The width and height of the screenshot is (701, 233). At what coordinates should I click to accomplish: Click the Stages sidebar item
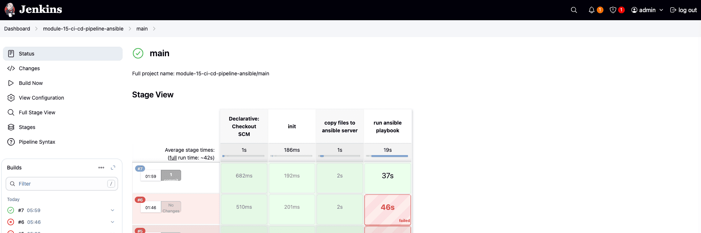(63, 127)
